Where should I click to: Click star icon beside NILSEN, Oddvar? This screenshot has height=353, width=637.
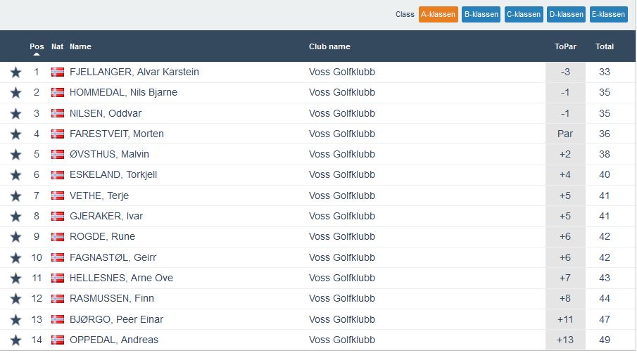point(15,113)
